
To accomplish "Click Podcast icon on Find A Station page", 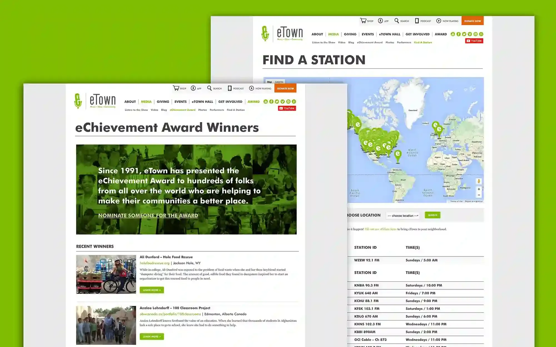I will 417,21.
